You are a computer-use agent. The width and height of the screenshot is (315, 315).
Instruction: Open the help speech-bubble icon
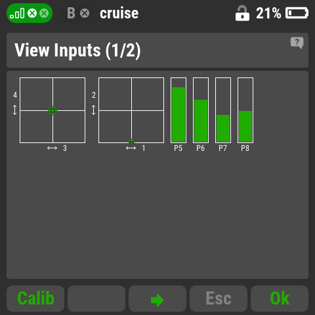coord(297,43)
